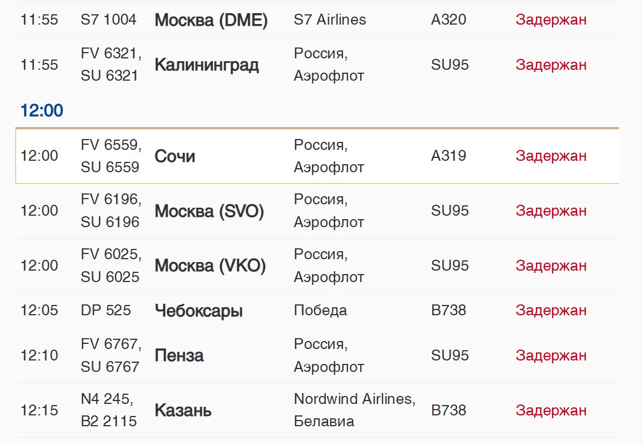Select the Калининград destination link
The image size is (643, 444).
(207, 65)
